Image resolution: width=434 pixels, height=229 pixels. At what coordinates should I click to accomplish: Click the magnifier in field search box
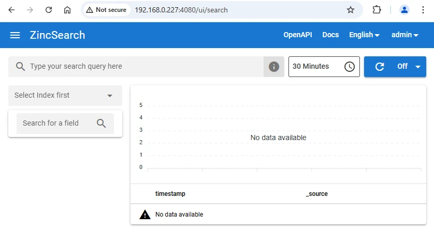tap(102, 123)
